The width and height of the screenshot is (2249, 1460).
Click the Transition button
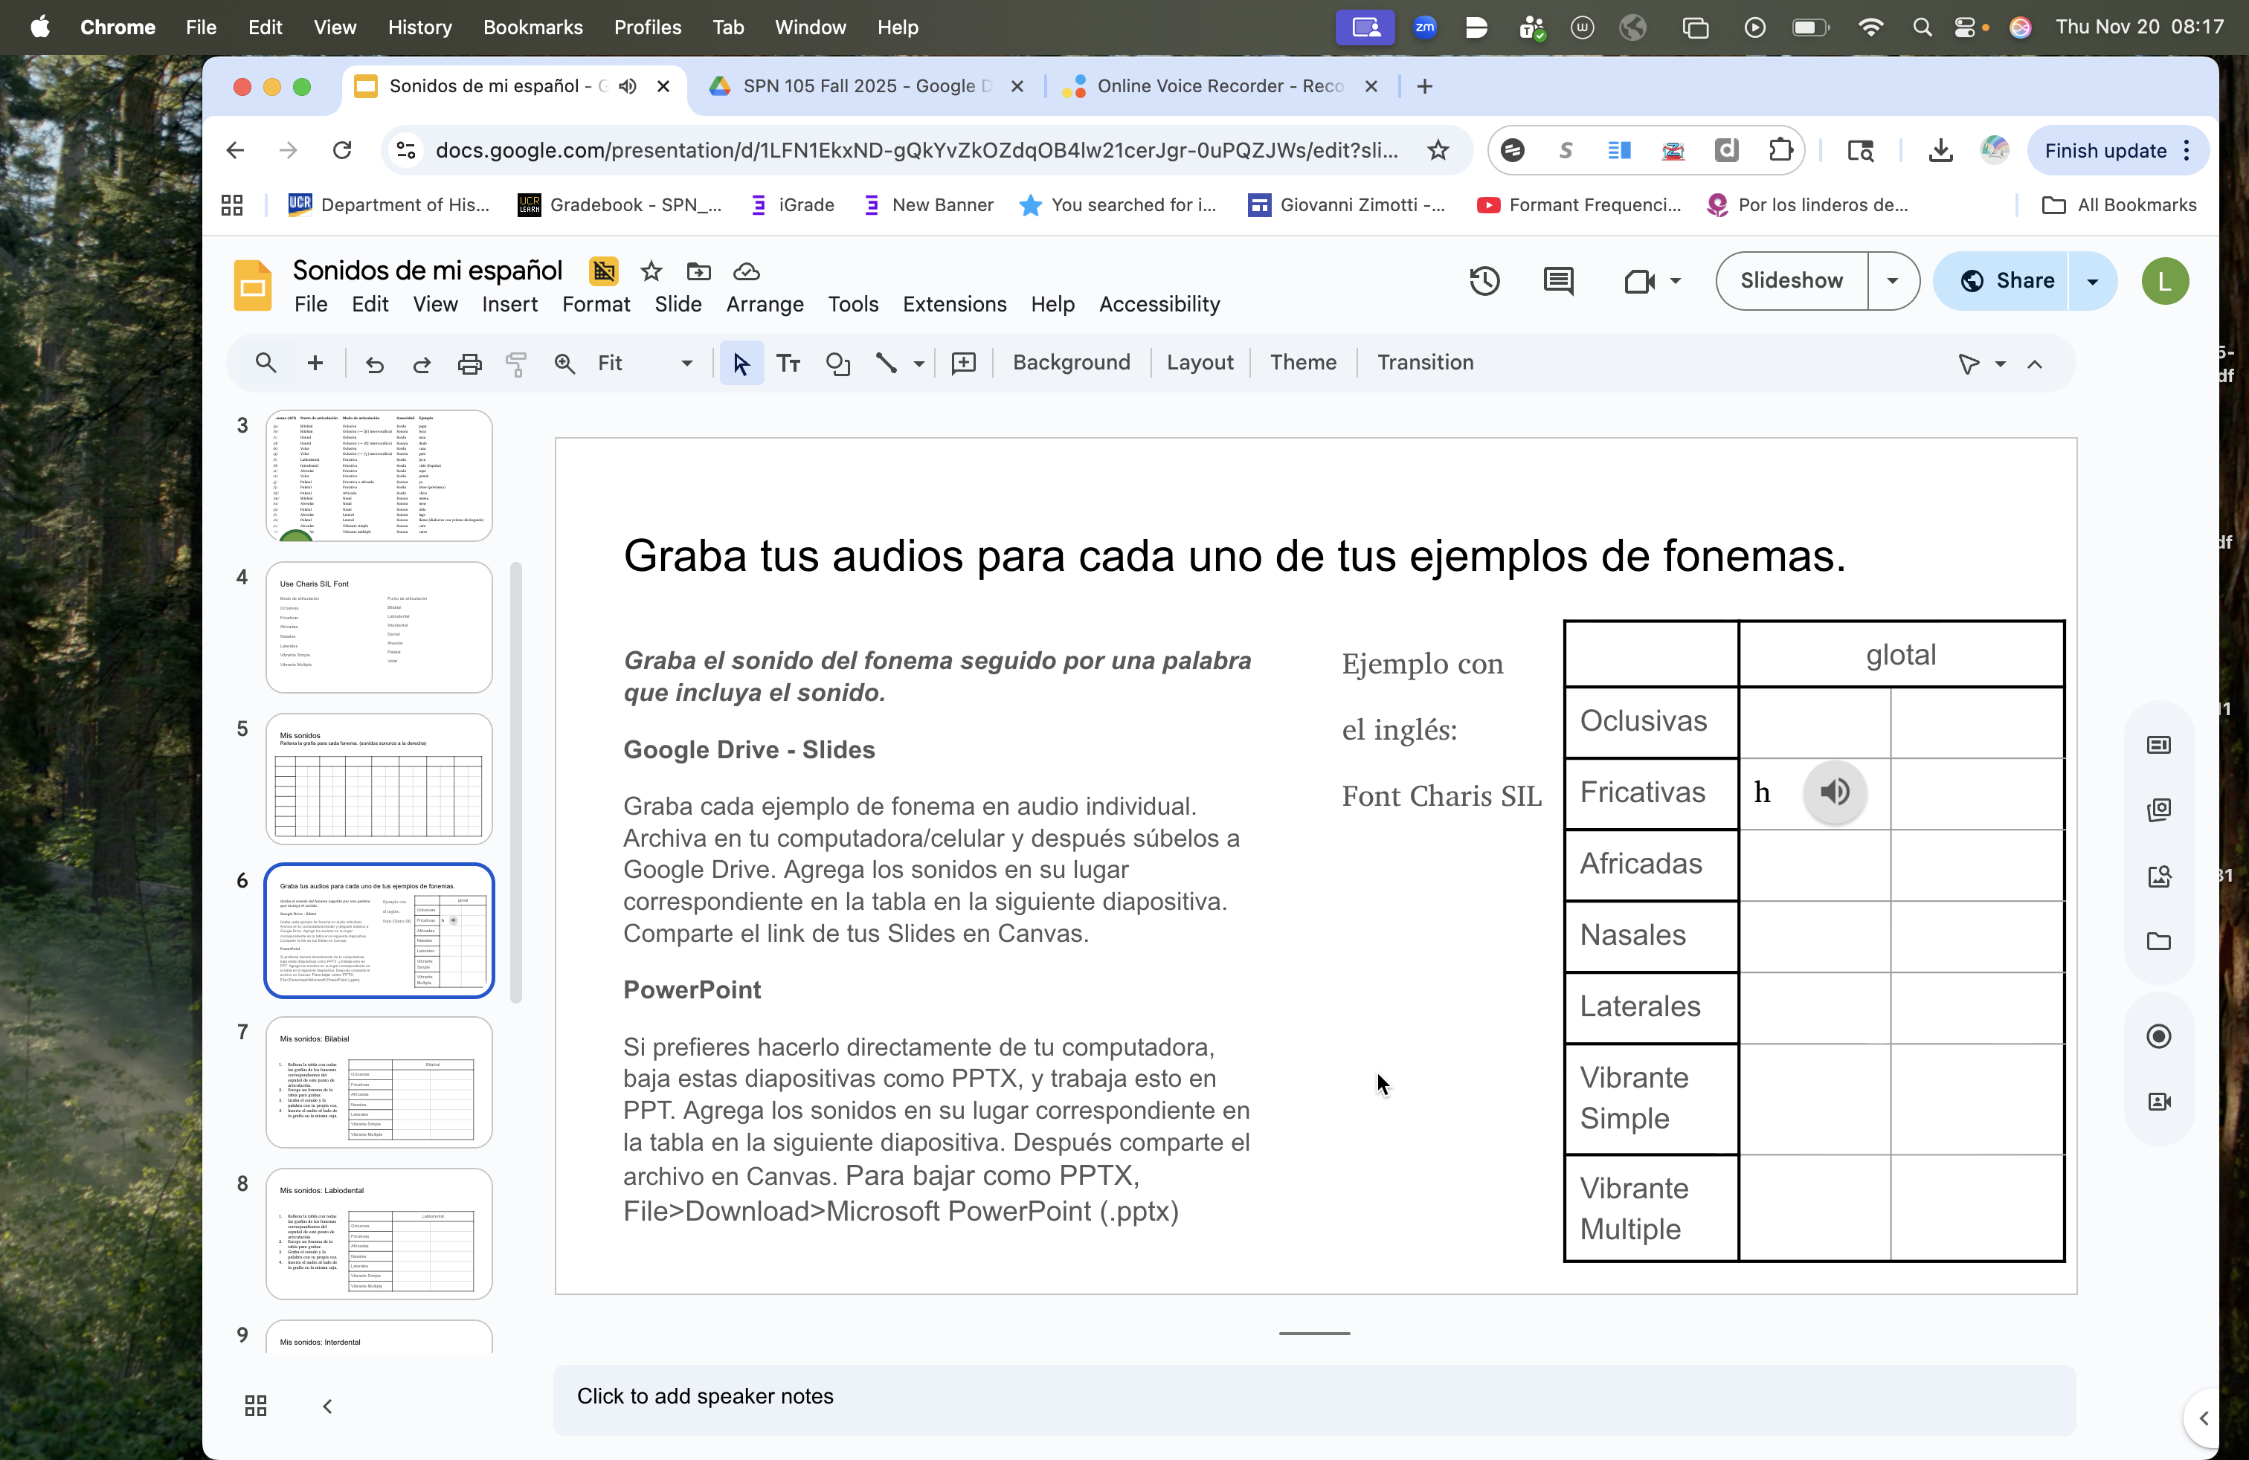coord(1425,363)
